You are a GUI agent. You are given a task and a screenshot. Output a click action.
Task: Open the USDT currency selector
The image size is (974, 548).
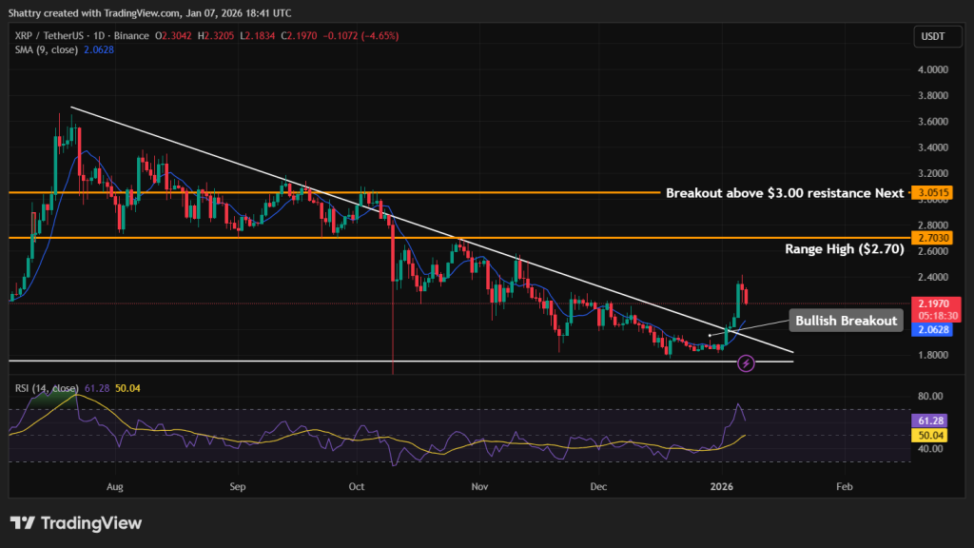click(936, 36)
